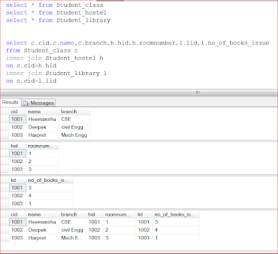Select 'name' column header in three-column class grid
Screen dimensions: 278x254
tap(42, 112)
